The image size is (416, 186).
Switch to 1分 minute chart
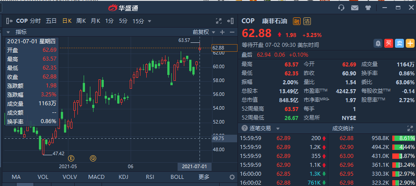click(109, 21)
